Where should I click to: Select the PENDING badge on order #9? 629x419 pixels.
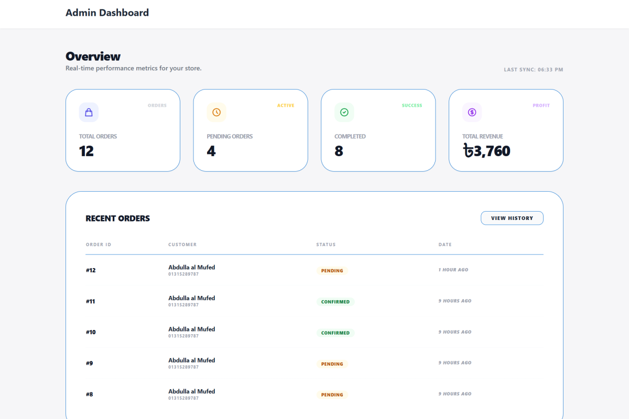pos(332,363)
